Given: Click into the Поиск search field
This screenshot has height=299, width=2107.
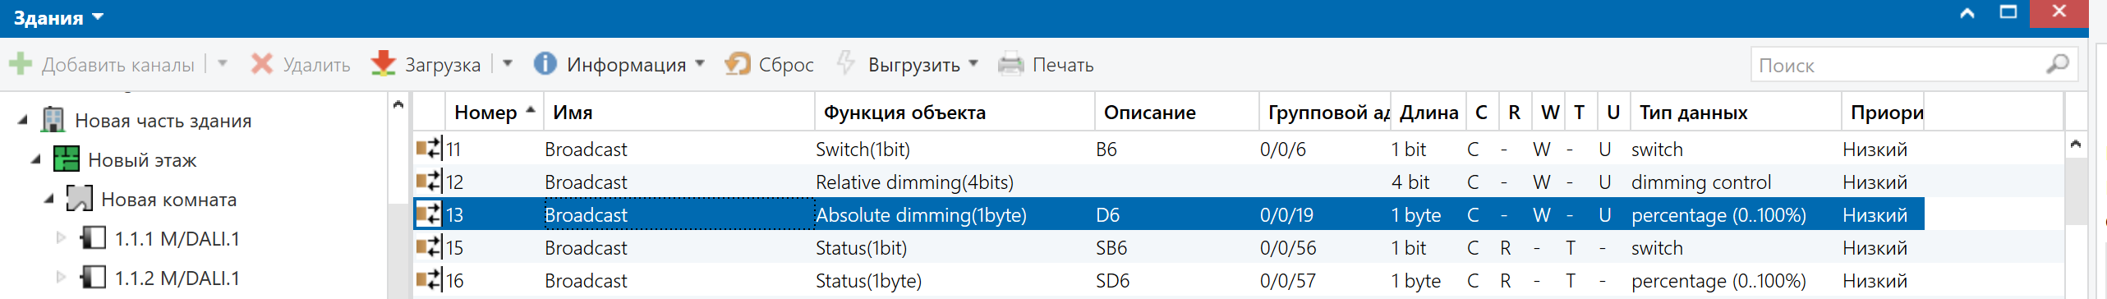Looking at the screenshot, I should click(x=1898, y=64).
